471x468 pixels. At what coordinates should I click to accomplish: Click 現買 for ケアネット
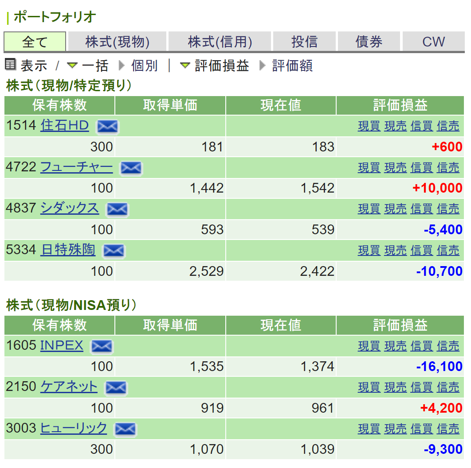pyautogui.click(x=369, y=387)
